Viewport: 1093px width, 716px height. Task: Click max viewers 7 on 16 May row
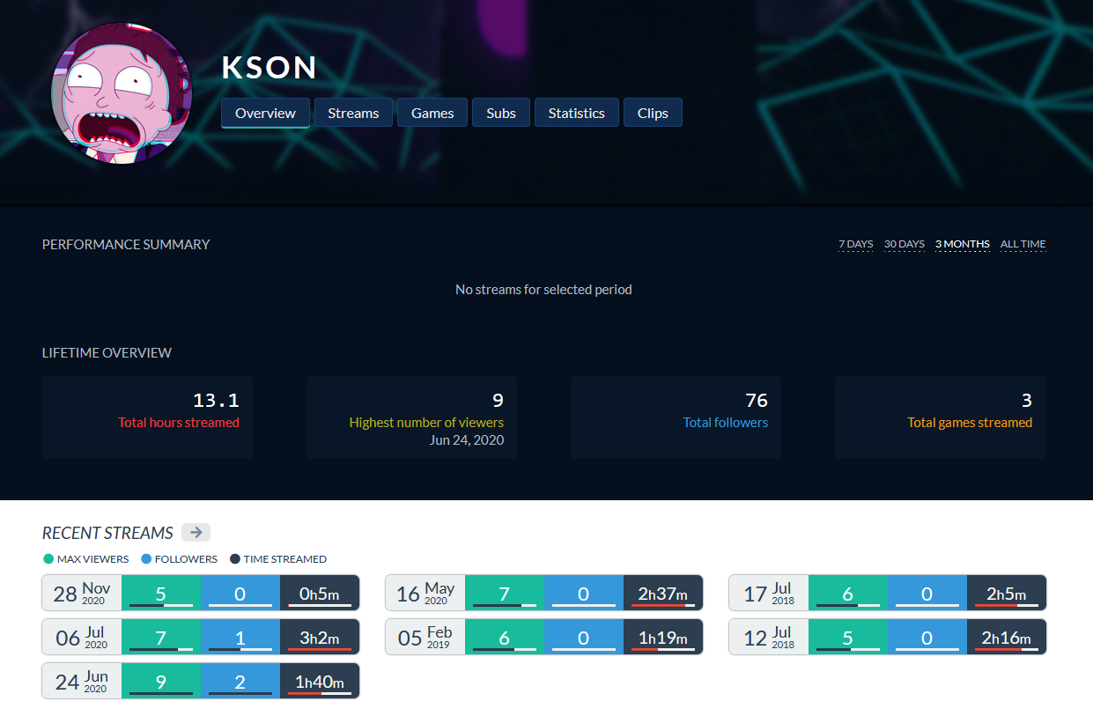[x=505, y=593]
